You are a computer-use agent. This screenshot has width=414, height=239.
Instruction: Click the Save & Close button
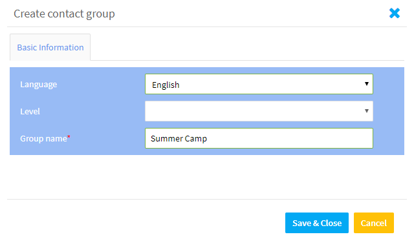click(317, 223)
